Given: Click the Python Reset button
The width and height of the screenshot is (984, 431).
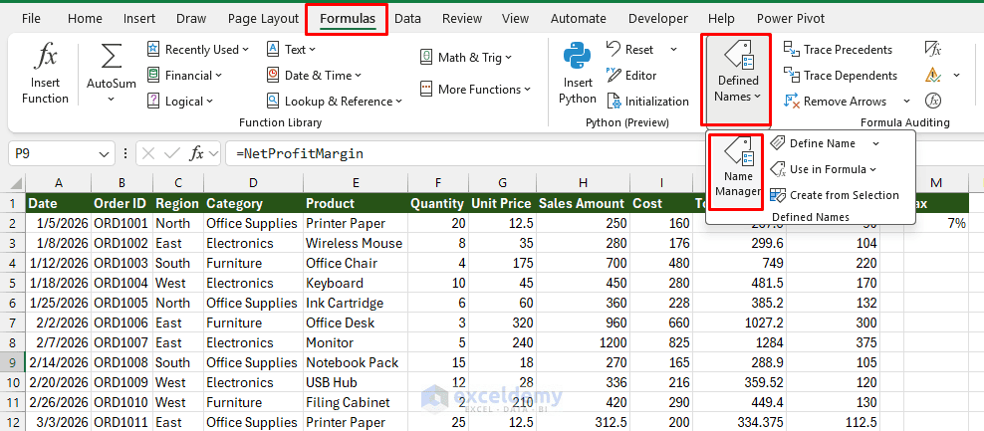Looking at the screenshot, I should pyautogui.click(x=629, y=49).
